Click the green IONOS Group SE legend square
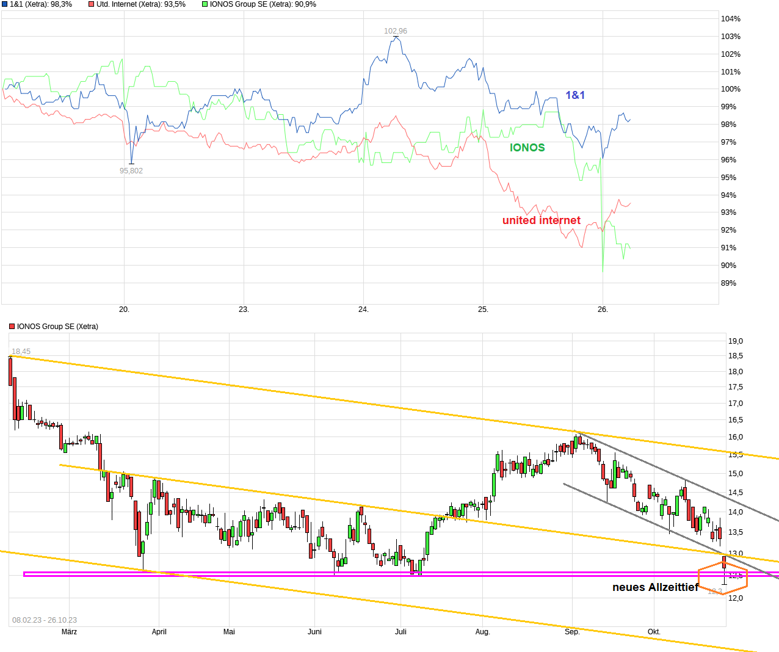 pos(205,4)
